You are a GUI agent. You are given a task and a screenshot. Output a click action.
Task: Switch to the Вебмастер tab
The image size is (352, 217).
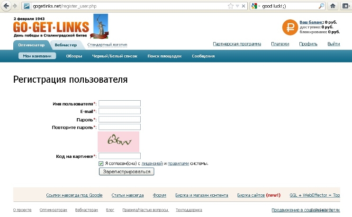pos(65,45)
